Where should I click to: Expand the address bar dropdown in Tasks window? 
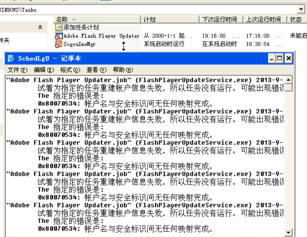[x=301, y=9]
